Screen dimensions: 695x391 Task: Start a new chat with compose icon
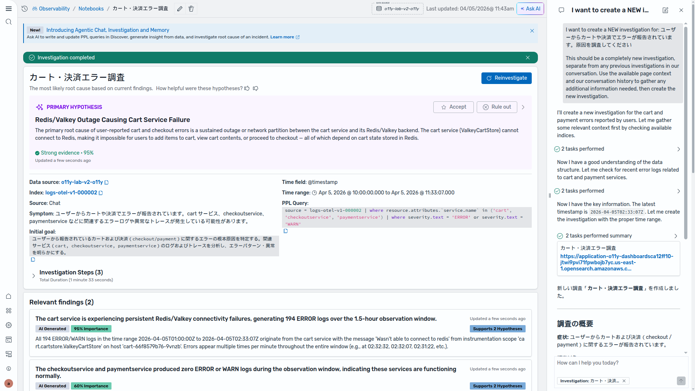pos(665,10)
